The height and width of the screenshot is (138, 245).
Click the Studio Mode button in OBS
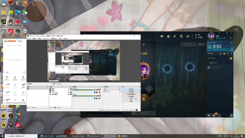[131, 97]
